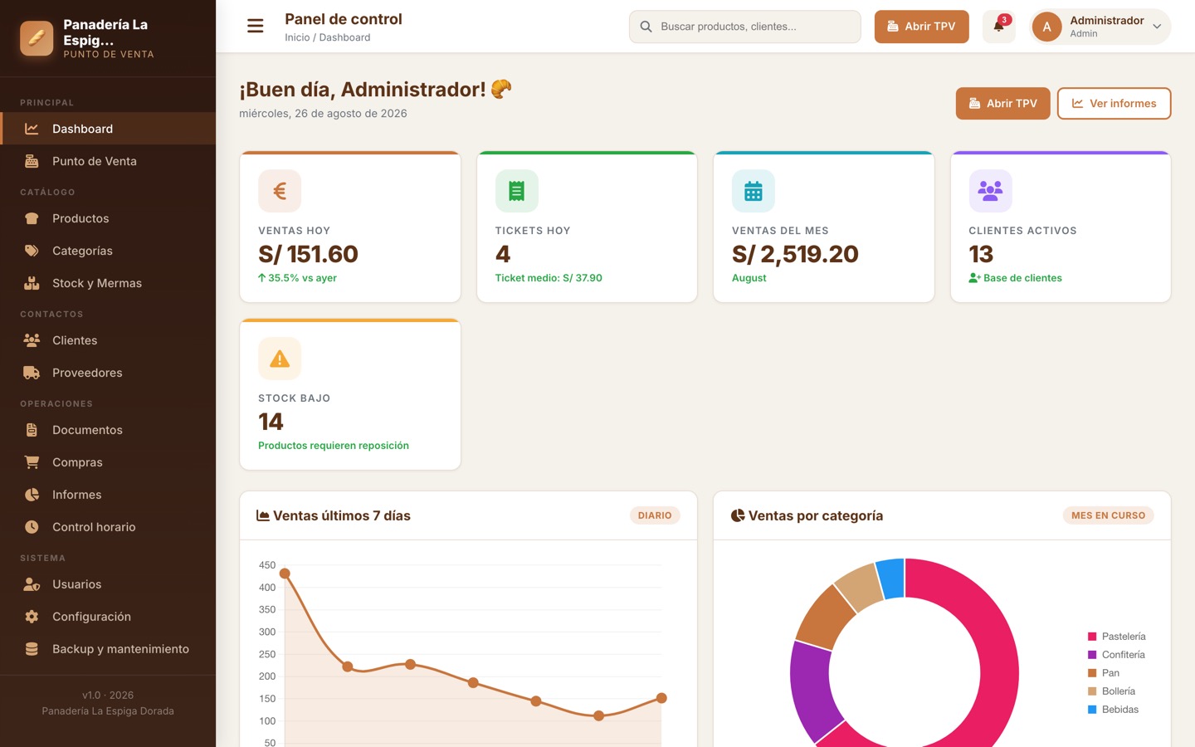
Task: Open Configuración settings
Action: (x=108, y=617)
